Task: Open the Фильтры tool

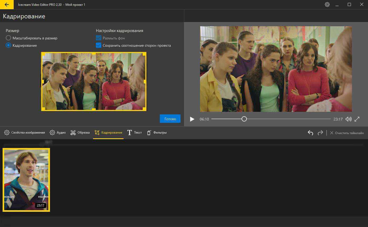Action: [157, 133]
